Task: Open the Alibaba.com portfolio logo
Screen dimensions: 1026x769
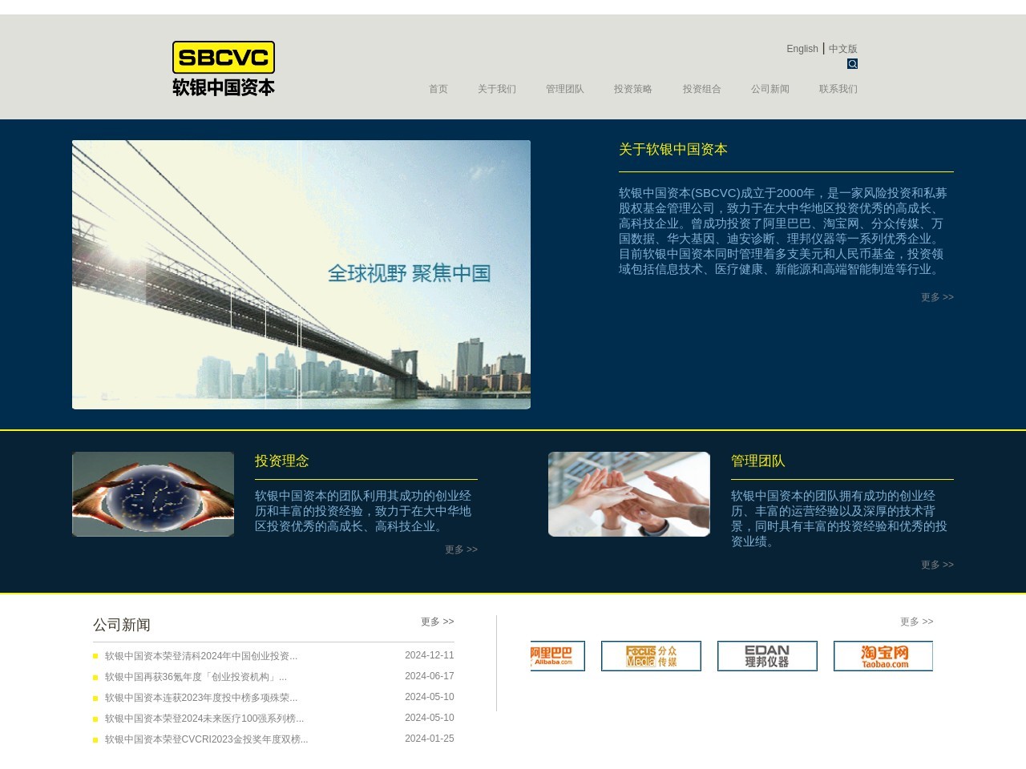Action: [557, 656]
